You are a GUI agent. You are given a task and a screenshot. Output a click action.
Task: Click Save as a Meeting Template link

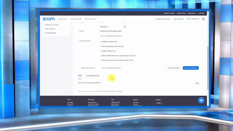pos(111,68)
